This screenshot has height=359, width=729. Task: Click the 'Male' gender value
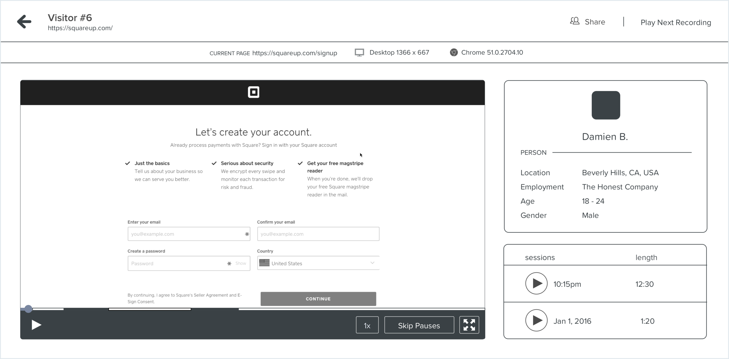click(x=590, y=215)
